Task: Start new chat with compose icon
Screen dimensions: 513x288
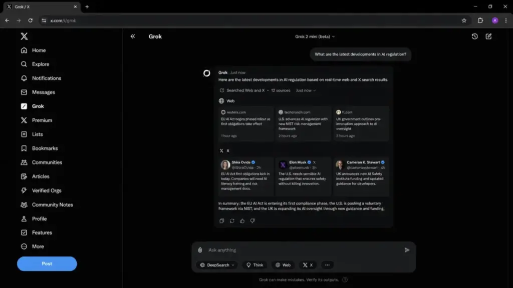Action: (x=488, y=36)
